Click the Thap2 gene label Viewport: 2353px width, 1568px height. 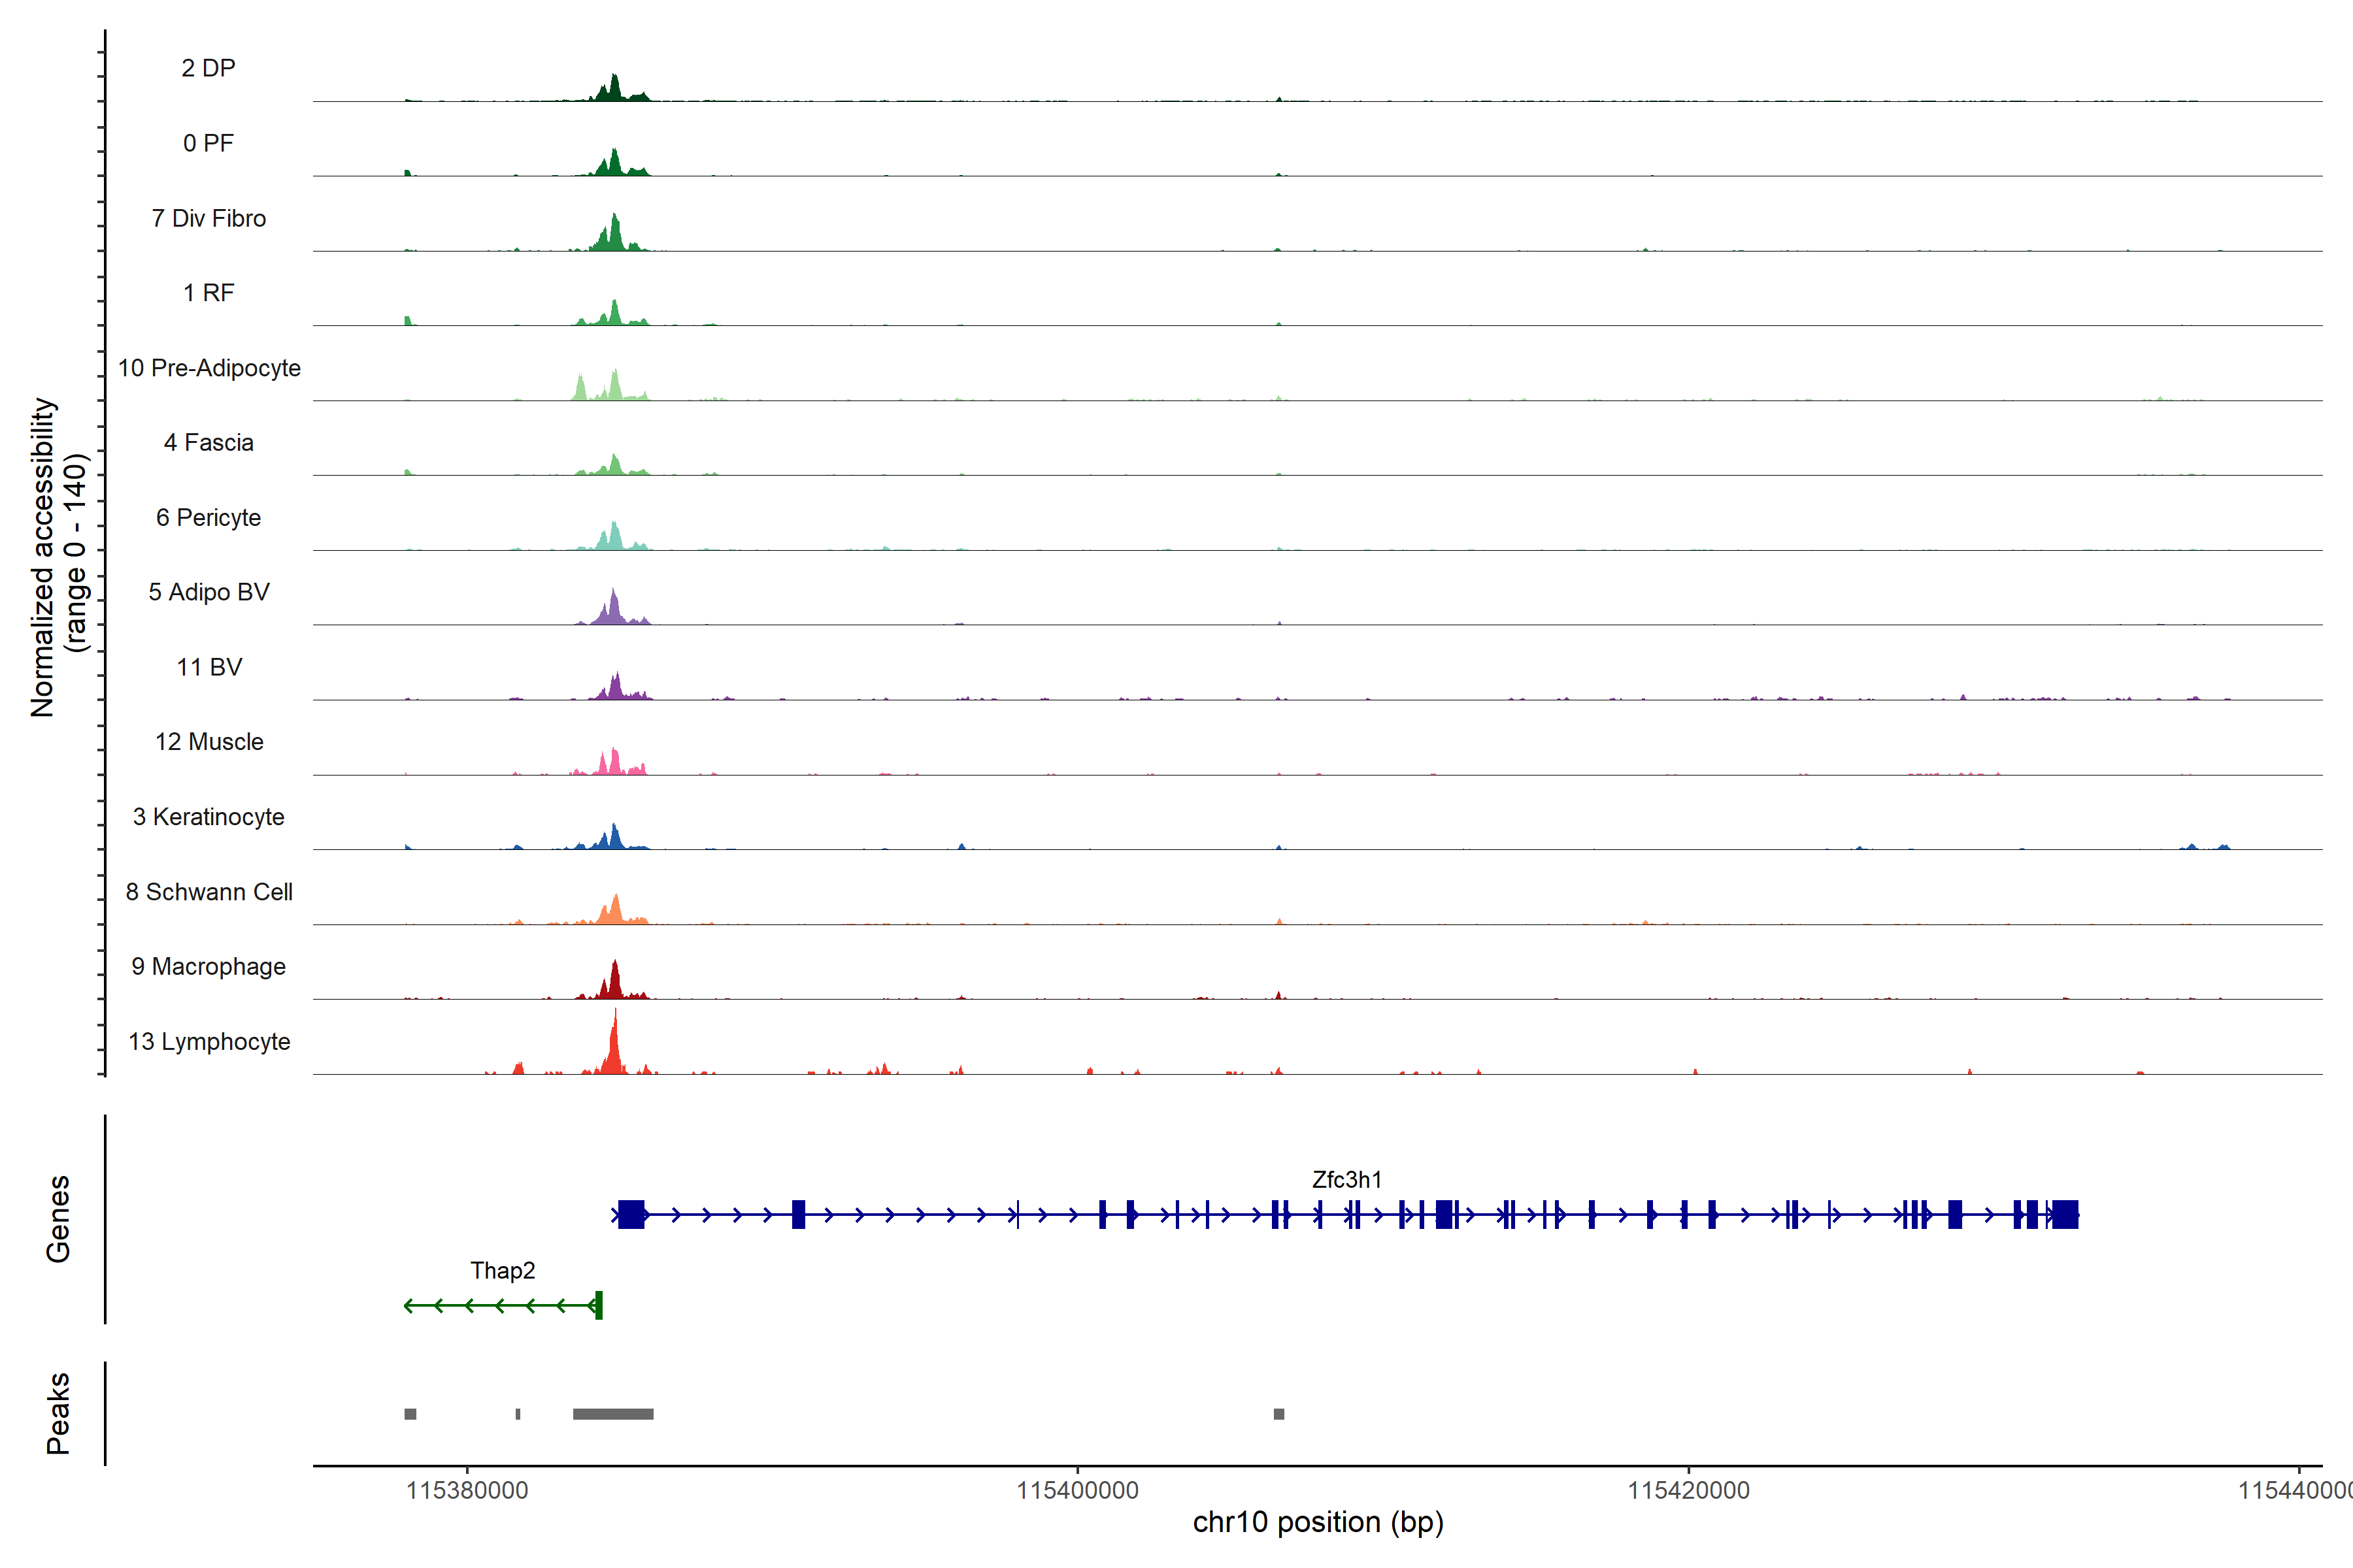click(x=502, y=1270)
